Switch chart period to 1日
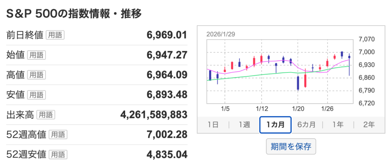 pyautogui.click(x=213, y=124)
